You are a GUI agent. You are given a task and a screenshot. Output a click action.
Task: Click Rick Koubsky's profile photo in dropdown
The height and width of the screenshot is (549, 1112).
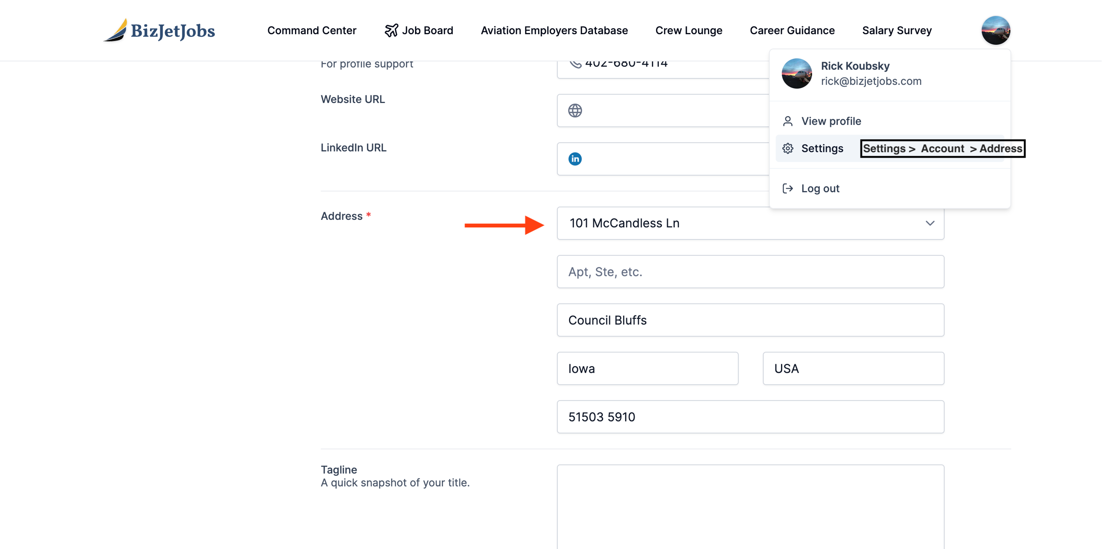796,73
